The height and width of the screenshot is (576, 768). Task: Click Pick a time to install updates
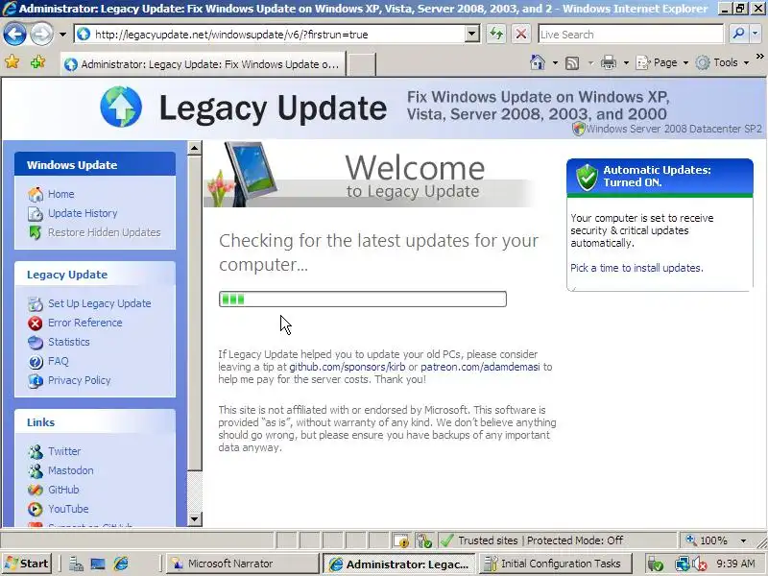coord(636,268)
